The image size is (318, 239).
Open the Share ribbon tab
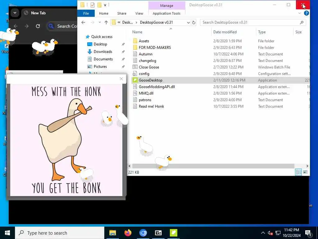click(122, 13)
